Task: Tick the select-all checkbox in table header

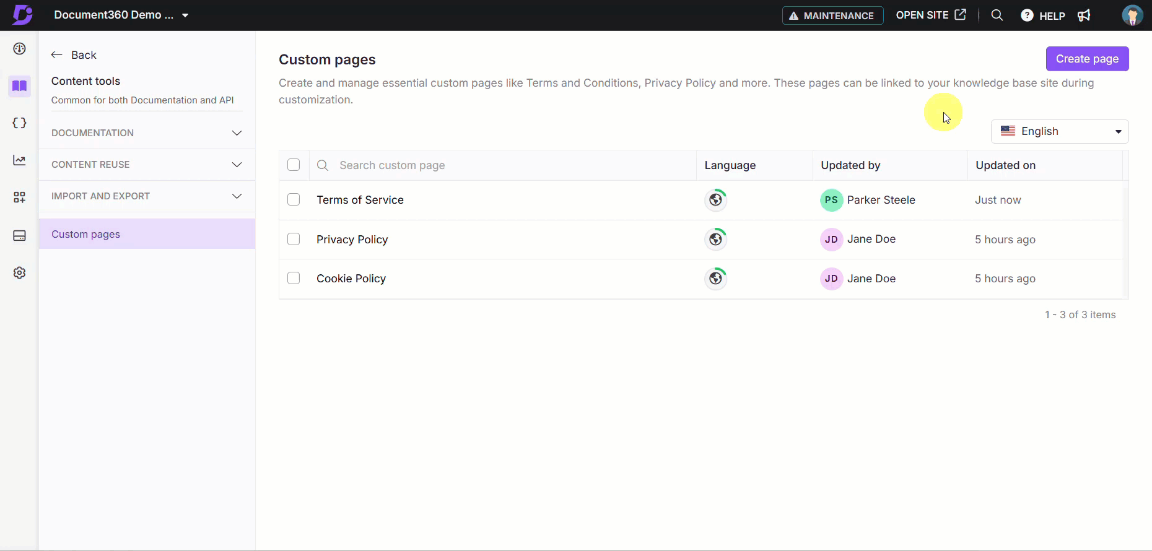Action: click(x=294, y=165)
